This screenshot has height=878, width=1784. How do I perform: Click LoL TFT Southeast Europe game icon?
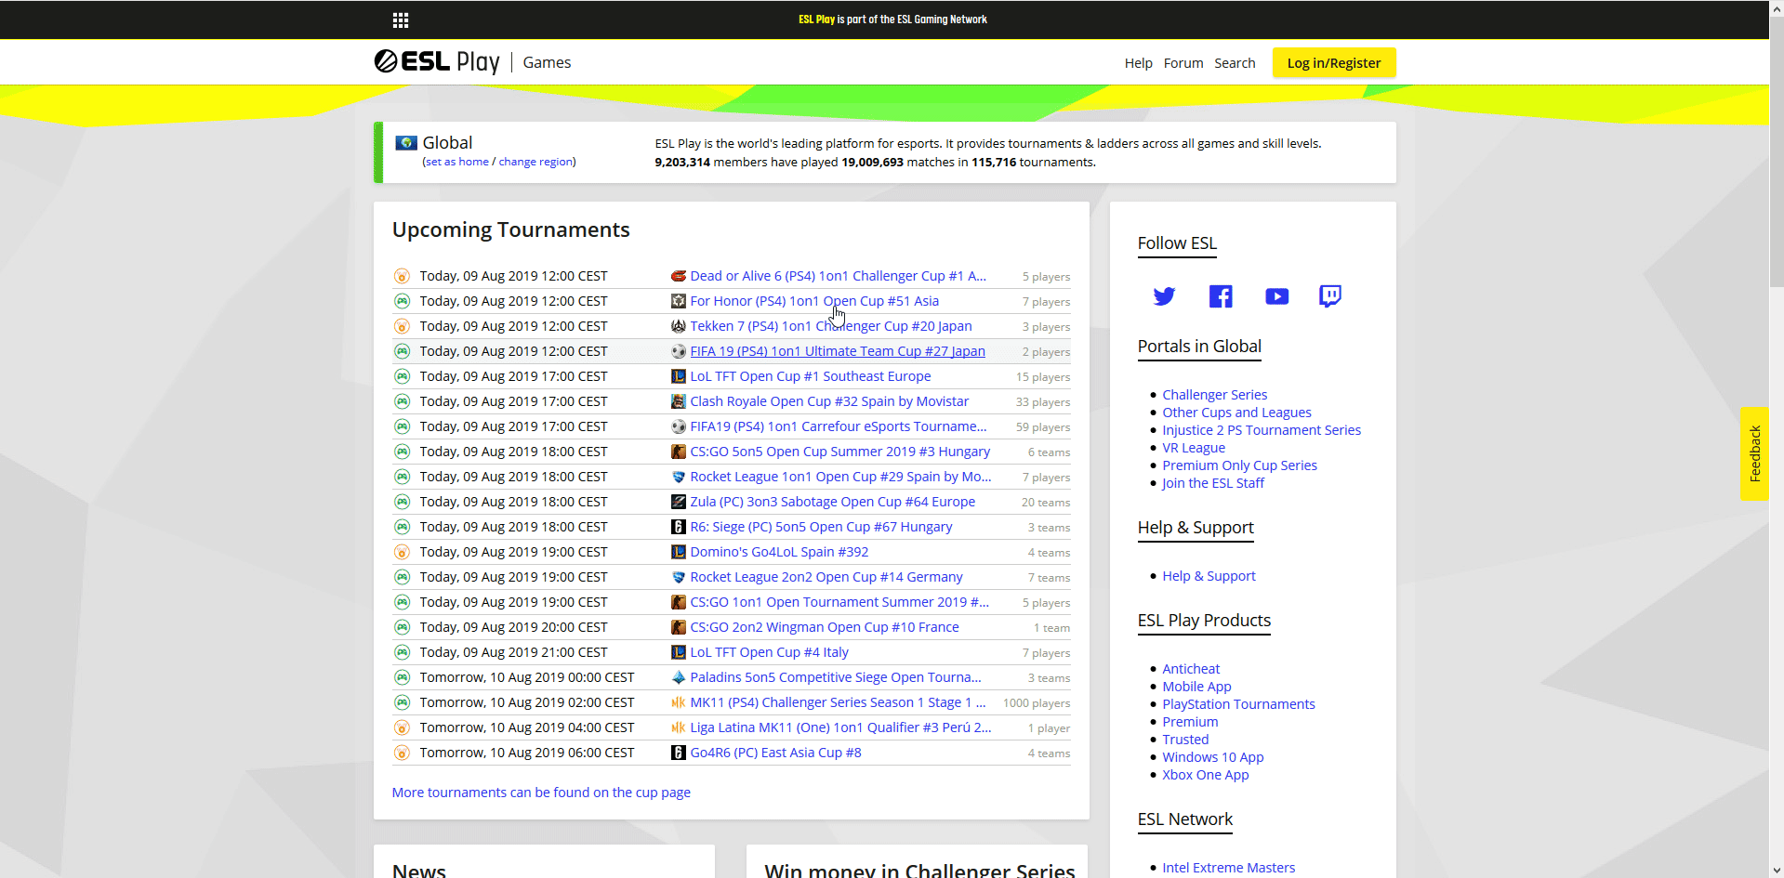pyautogui.click(x=679, y=376)
